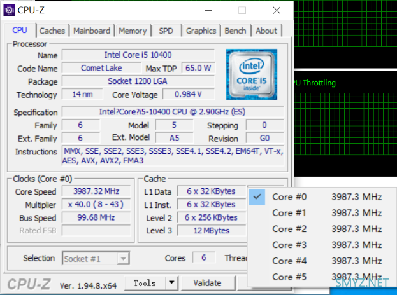Screen dimensions: 397x295
Task: Choose Core #2 from the popup menu
Action: pyautogui.click(x=322, y=229)
